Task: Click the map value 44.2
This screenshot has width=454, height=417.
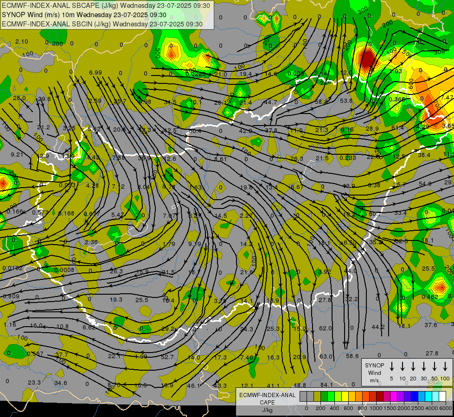Action: pyautogui.click(x=378, y=327)
